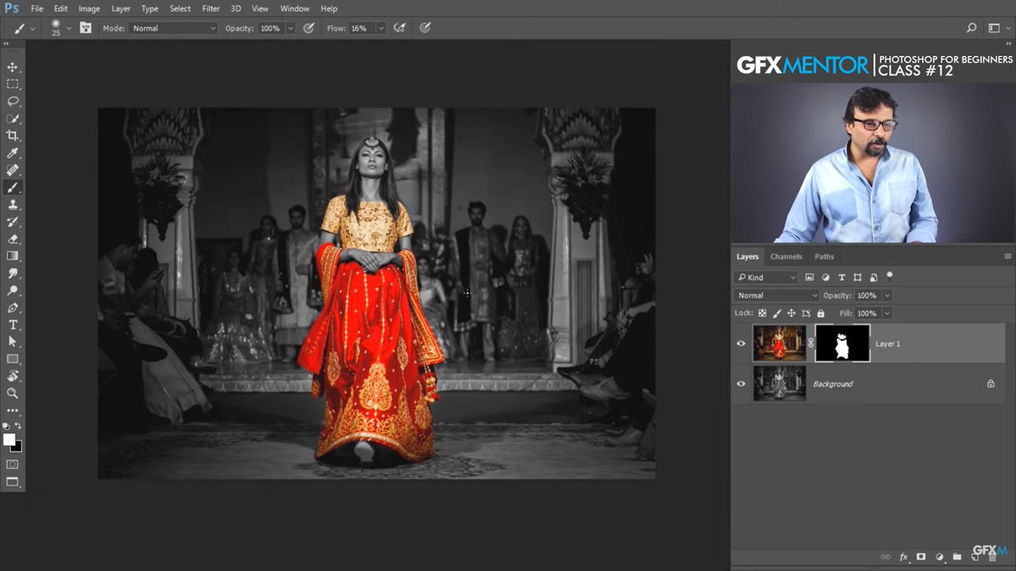1016x571 pixels.
Task: Click the white foreground color swatch
Action: tap(9, 439)
